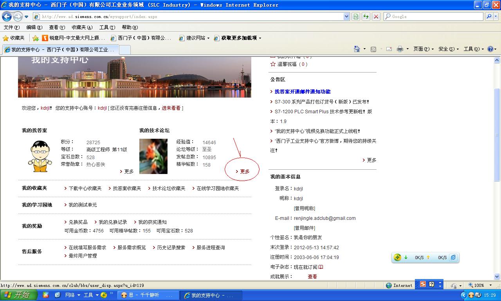Open 锐意网 favorites bar bookmark
The image size is (501, 301).
pos(74,38)
